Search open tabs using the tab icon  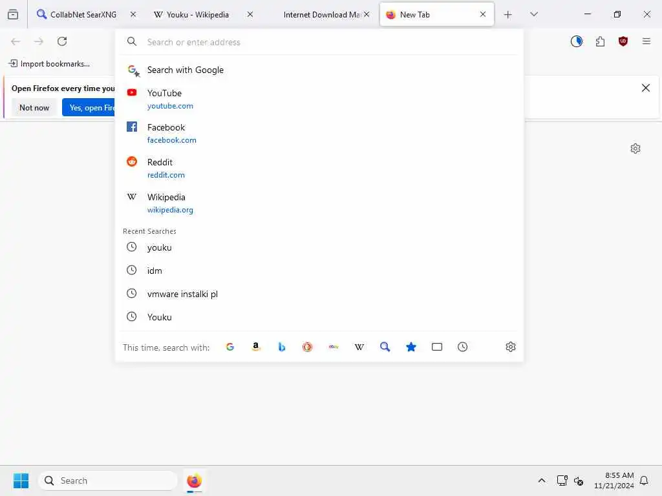coord(437,347)
